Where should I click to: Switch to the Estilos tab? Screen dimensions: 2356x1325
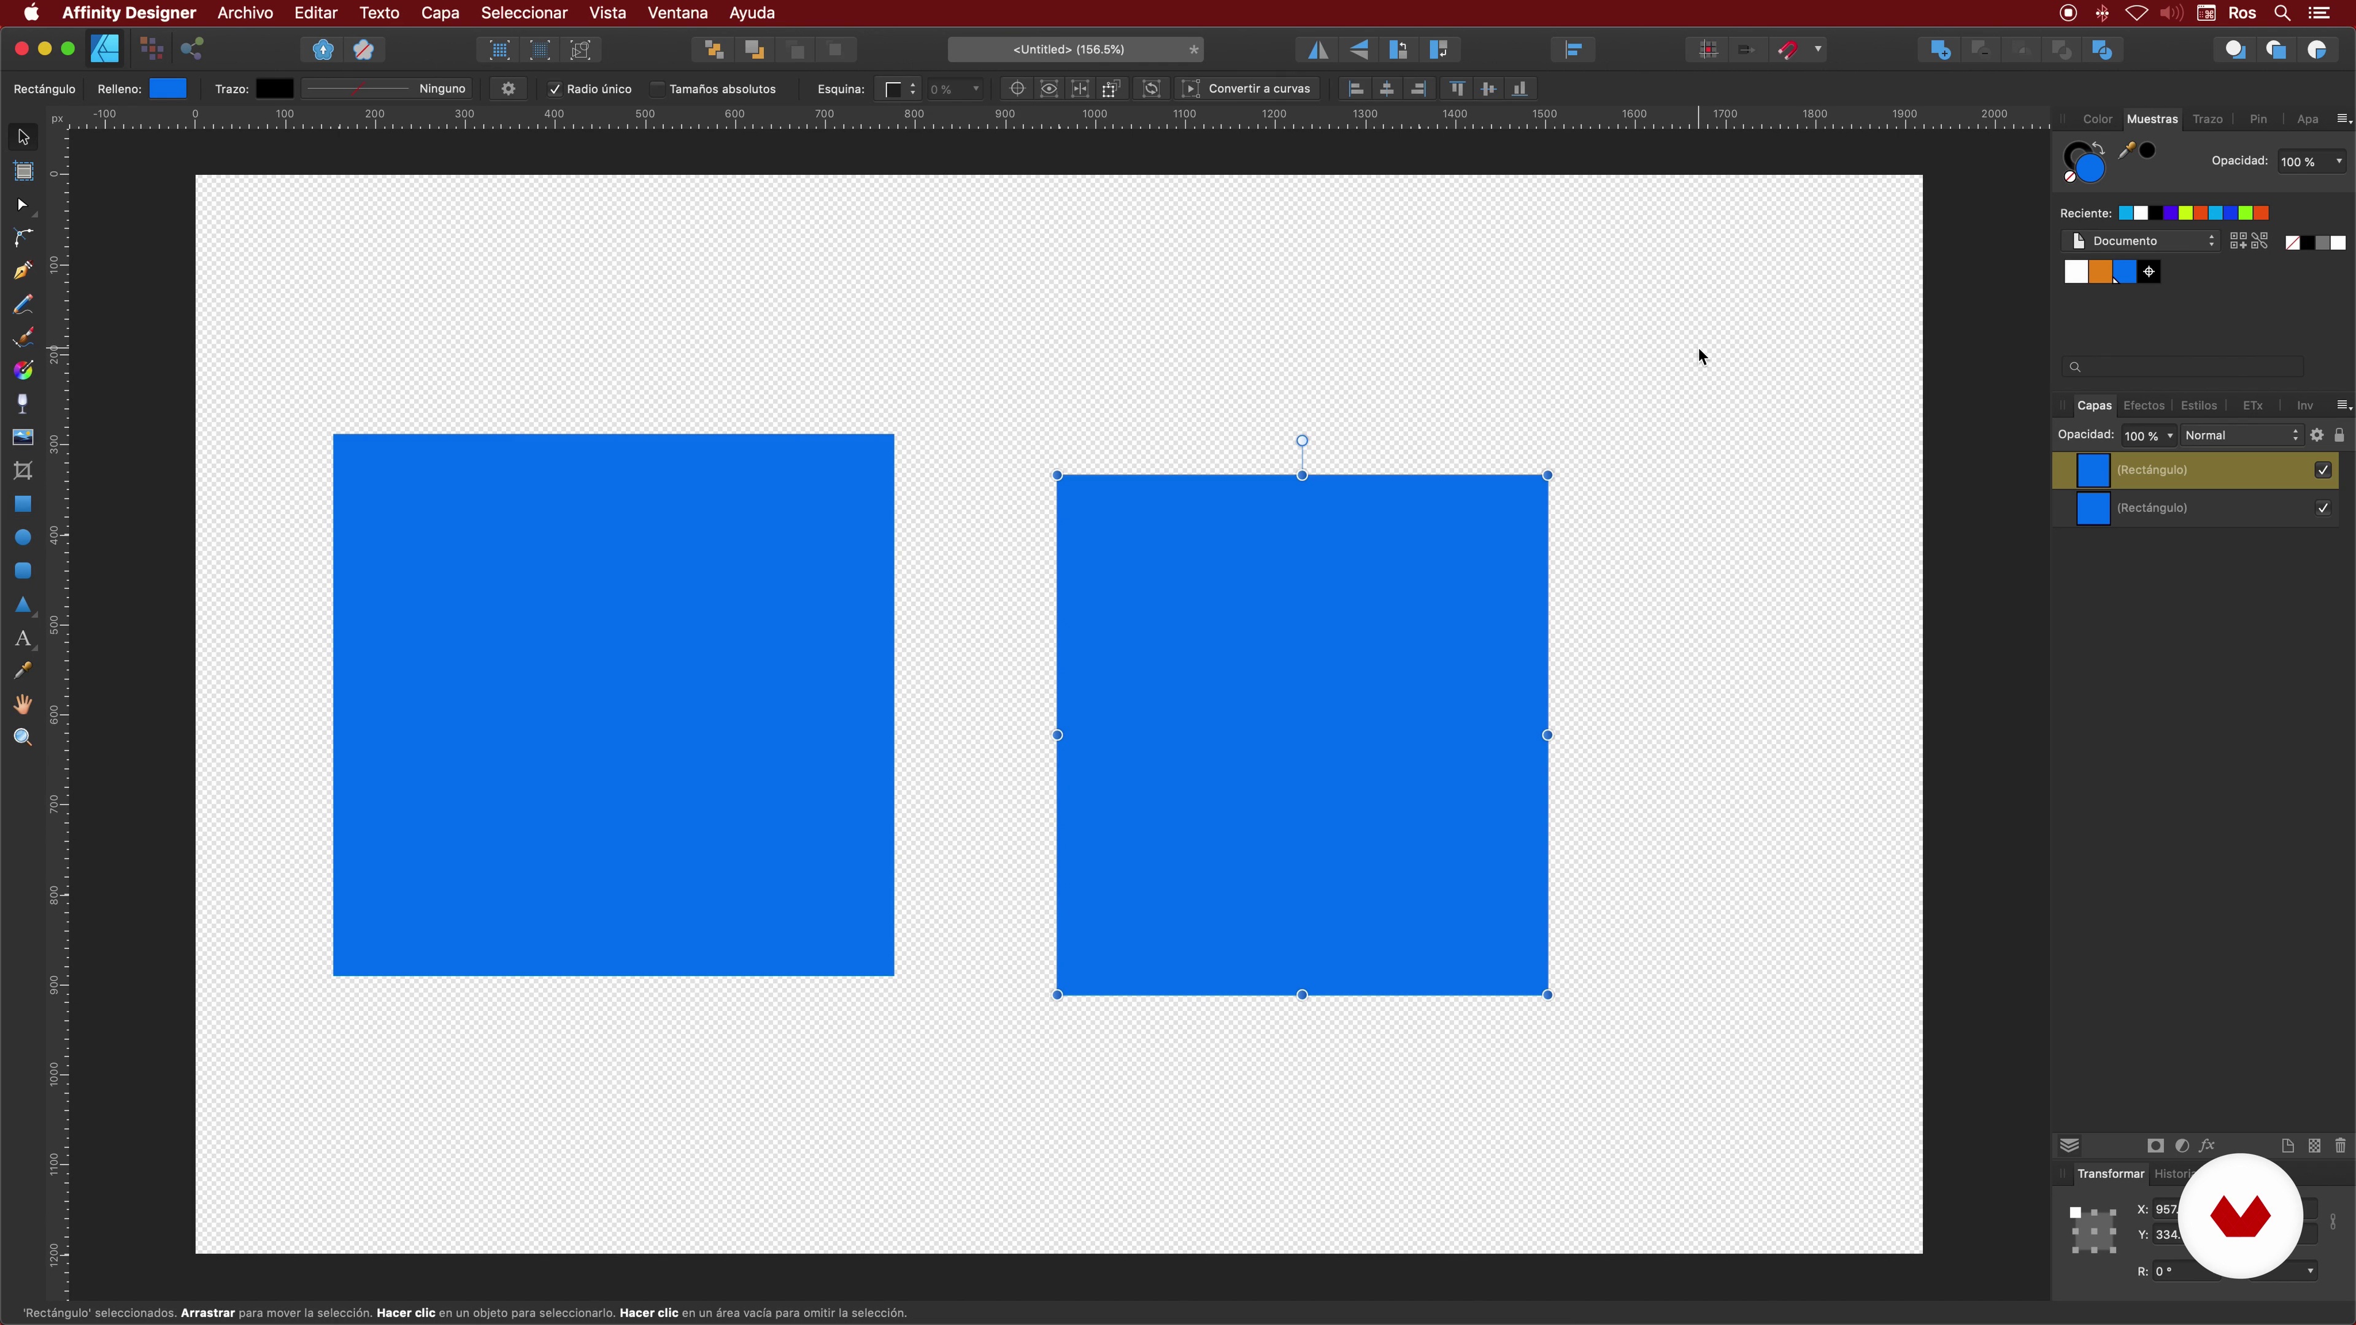(x=2199, y=405)
